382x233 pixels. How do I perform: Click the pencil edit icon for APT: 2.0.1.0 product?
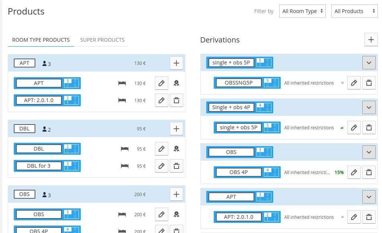click(161, 100)
